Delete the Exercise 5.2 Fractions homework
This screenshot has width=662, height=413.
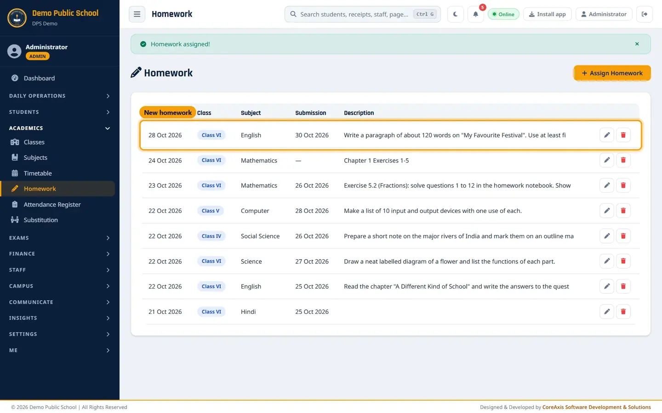click(x=623, y=185)
